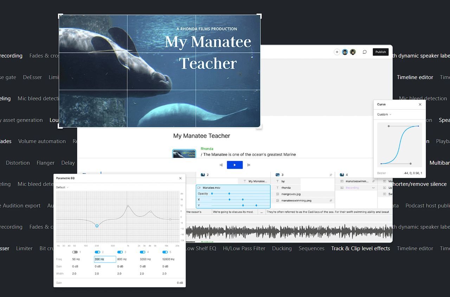Turn off EQ band 5 toggle
The width and height of the screenshot is (450, 297).
pyautogui.click(x=165, y=252)
